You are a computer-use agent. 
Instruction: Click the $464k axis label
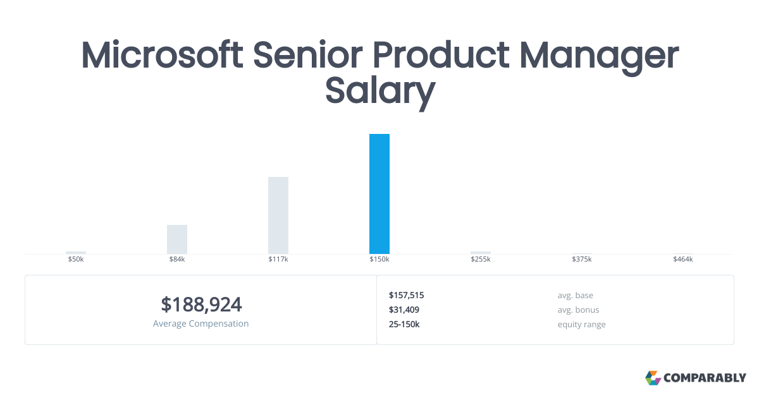pos(683,260)
